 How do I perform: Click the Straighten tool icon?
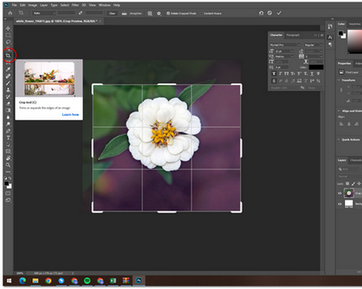click(124, 13)
